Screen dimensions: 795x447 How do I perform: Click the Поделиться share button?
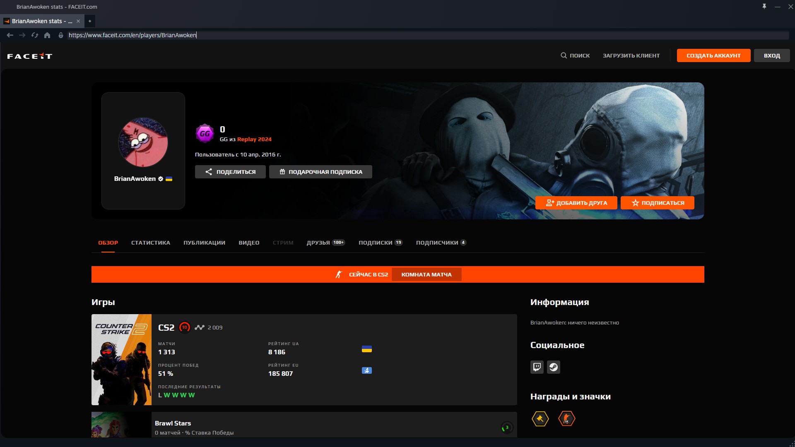(230, 172)
